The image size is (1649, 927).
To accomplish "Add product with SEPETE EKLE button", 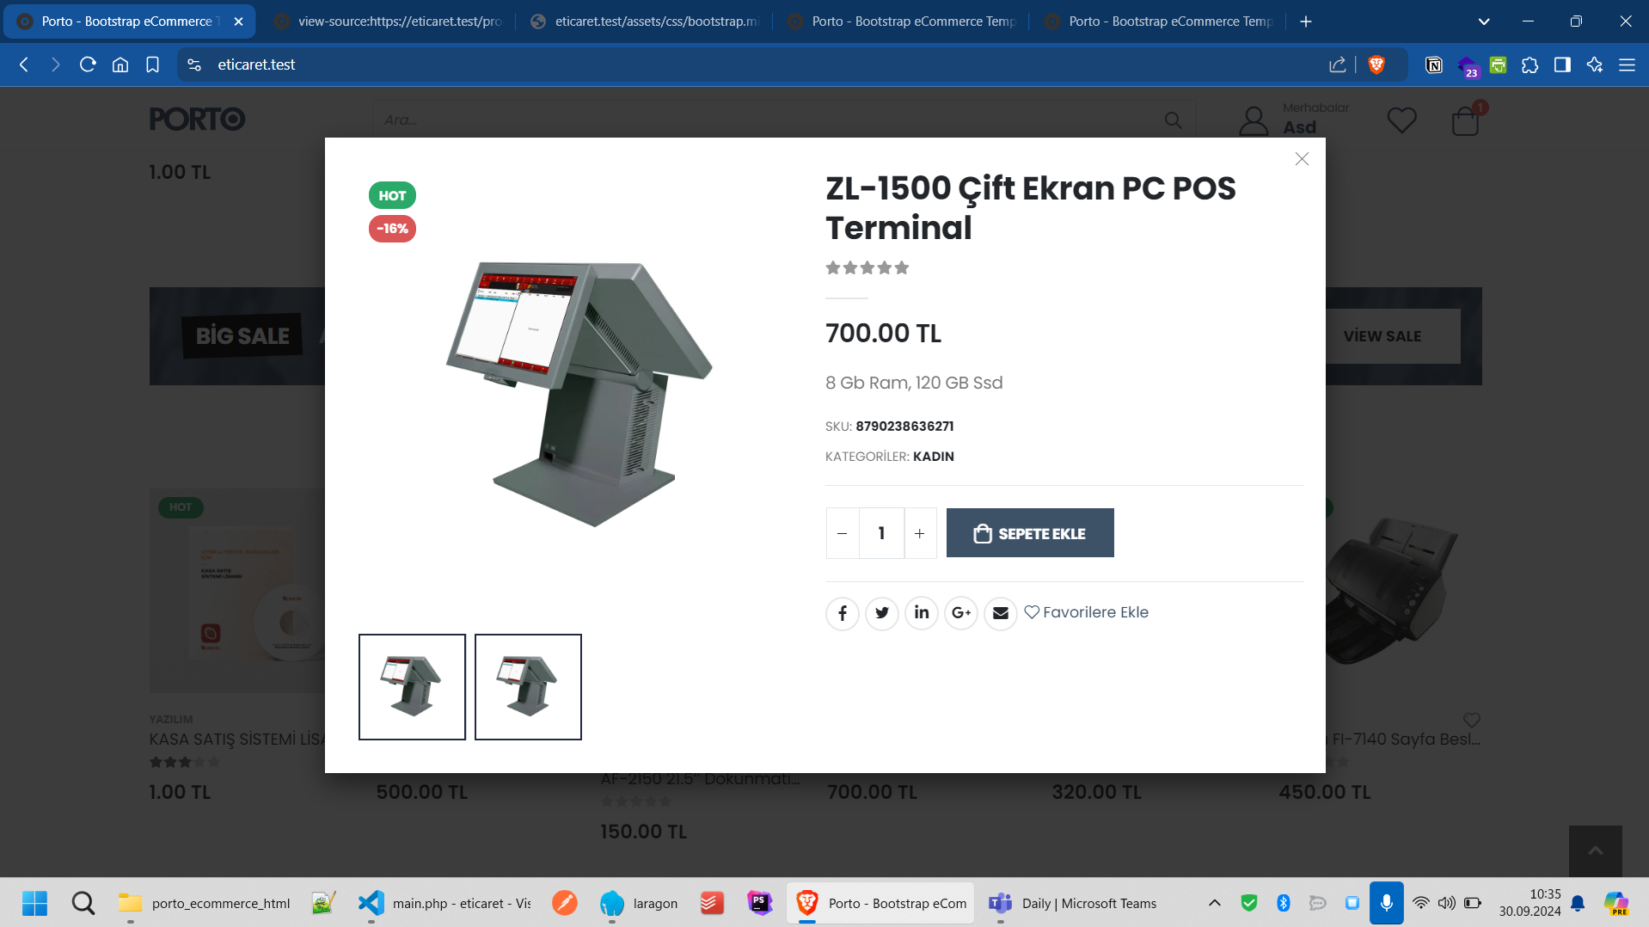I will [1030, 533].
